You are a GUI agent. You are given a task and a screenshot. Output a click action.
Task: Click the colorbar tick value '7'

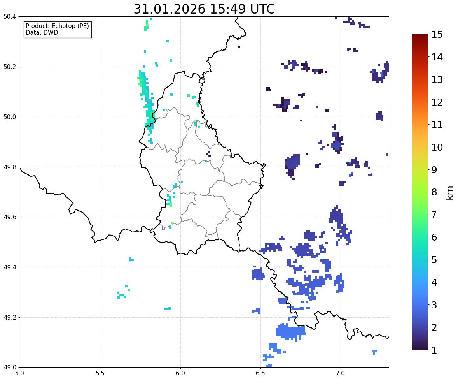click(434, 215)
